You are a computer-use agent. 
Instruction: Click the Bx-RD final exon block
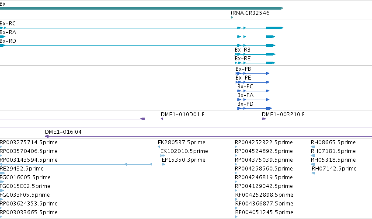[x=271, y=45]
